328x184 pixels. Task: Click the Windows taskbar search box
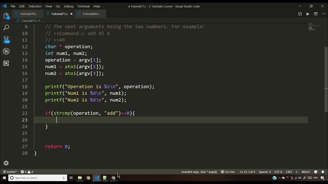[x=37, y=178]
